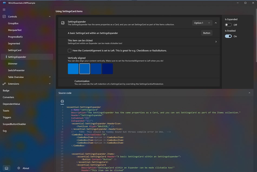Select the third blue swatch
This screenshot has width=257, height=172.
(x=96, y=69)
